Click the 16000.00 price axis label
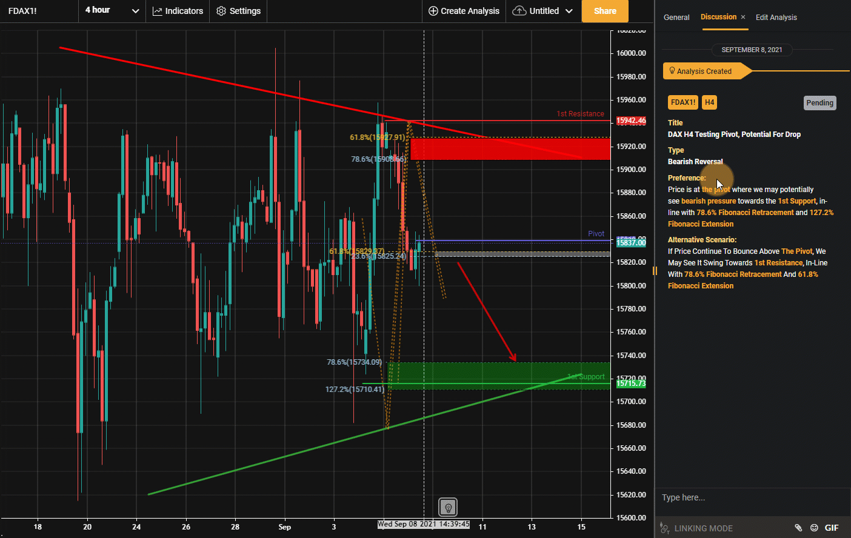Image resolution: width=851 pixels, height=538 pixels. click(x=631, y=53)
